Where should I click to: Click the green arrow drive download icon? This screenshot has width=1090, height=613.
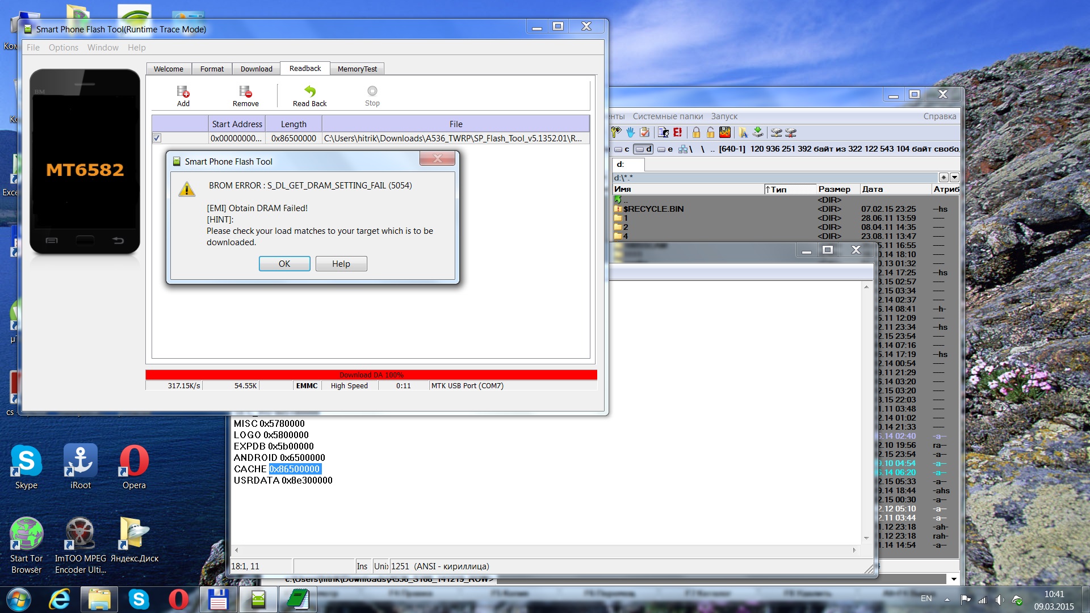click(757, 132)
